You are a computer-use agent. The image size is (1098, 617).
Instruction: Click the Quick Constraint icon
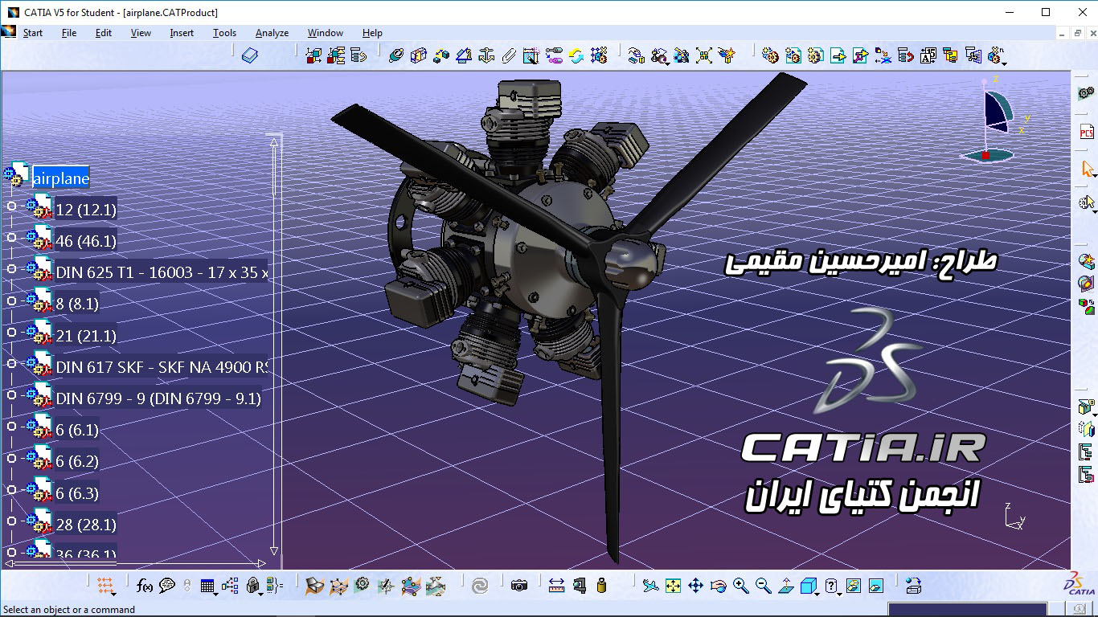pyautogui.click(x=531, y=55)
